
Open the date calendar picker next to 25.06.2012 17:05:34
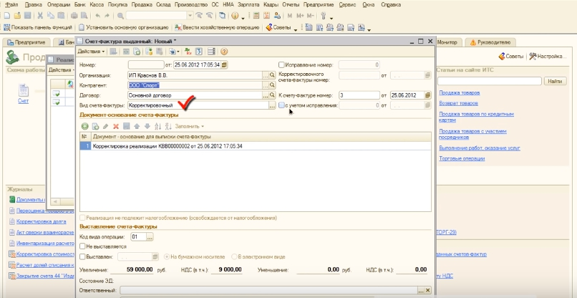(225, 64)
